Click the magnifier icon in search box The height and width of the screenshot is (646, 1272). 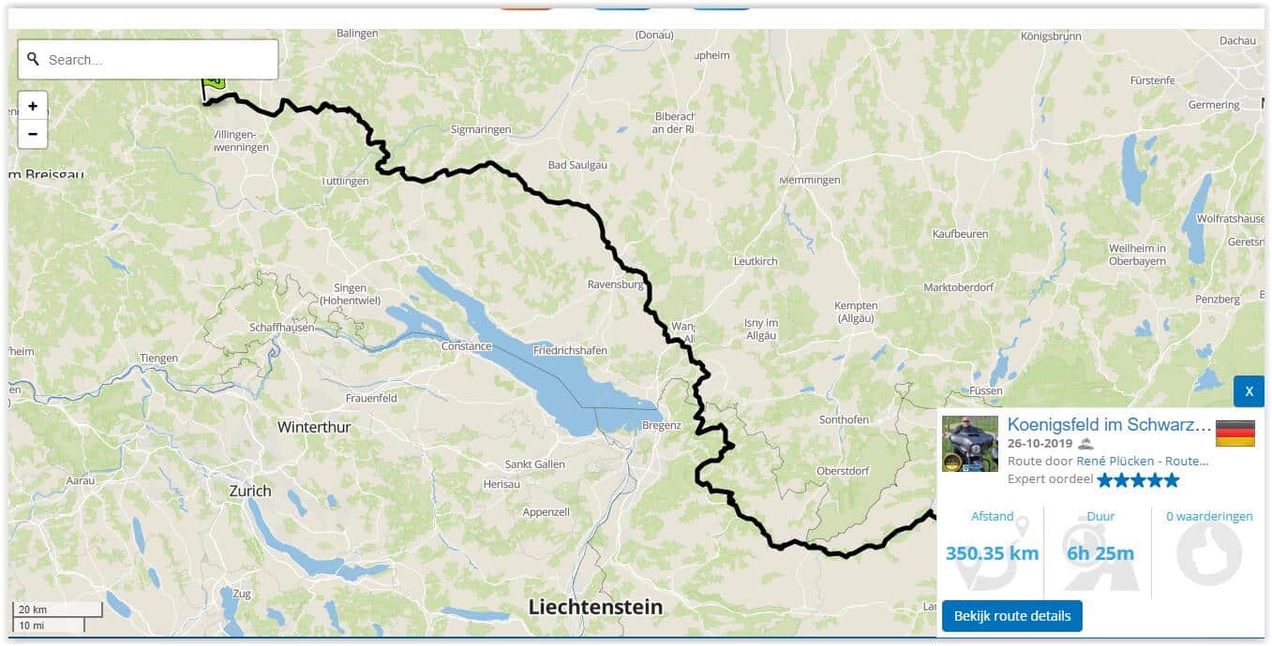point(34,59)
